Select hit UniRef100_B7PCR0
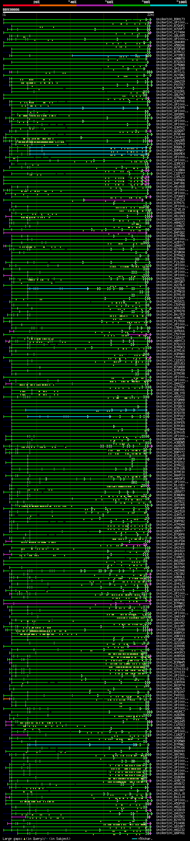The height and width of the screenshot is (841, 190). 170,426
